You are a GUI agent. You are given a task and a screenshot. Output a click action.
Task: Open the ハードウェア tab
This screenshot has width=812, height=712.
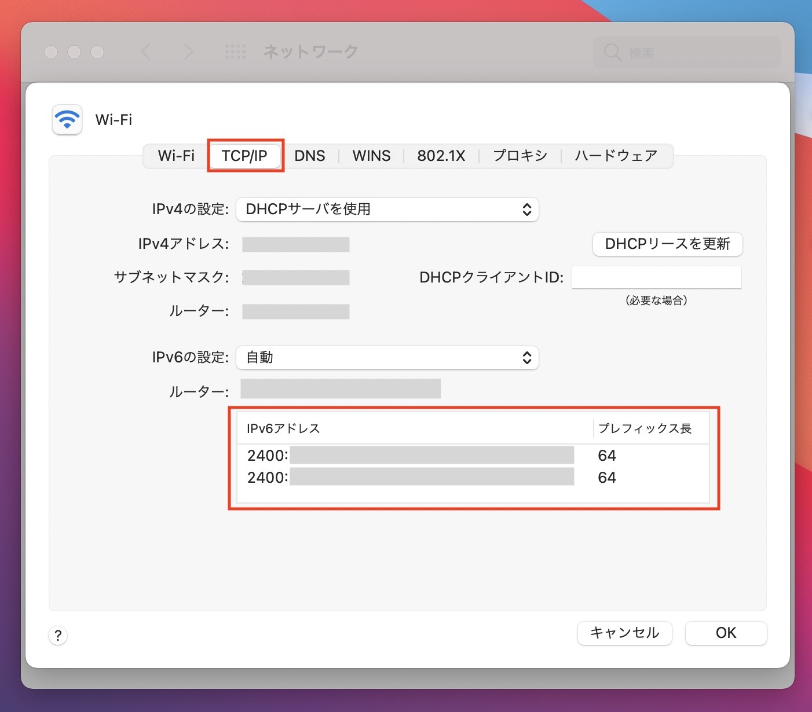tap(616, 156)
